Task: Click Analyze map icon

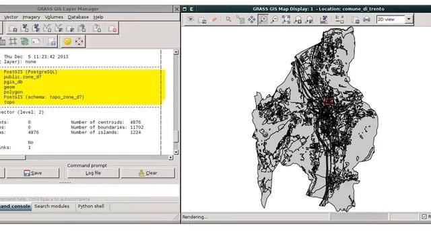Action: 324,19
